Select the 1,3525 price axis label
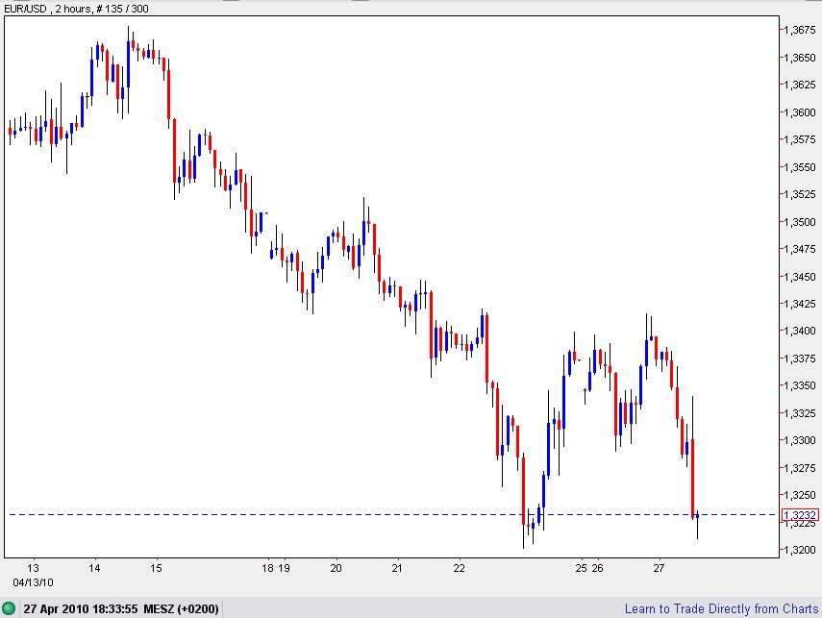 pos(801,194)
